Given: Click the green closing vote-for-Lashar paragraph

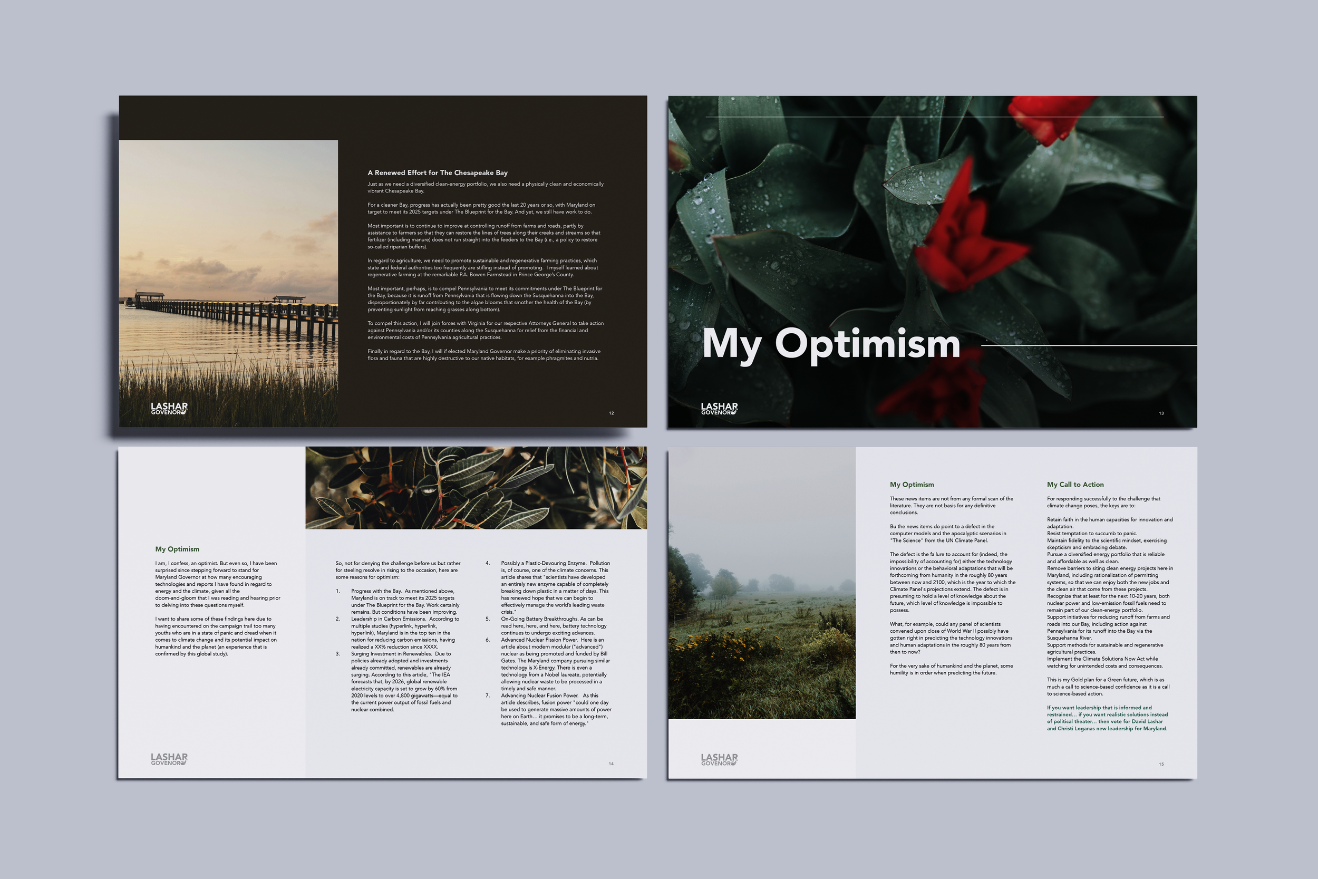Looking at the screenshot, I should 1107,718.
